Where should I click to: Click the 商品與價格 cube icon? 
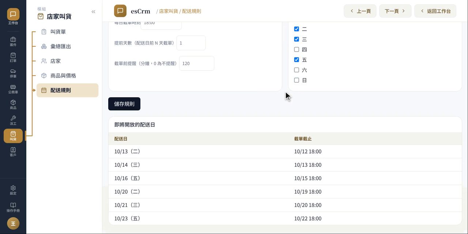44,76
